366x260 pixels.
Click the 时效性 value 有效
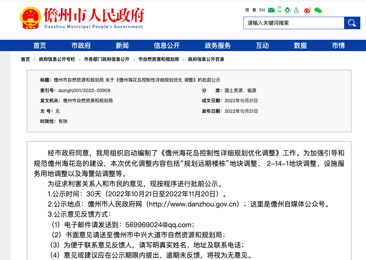point(63,121)
